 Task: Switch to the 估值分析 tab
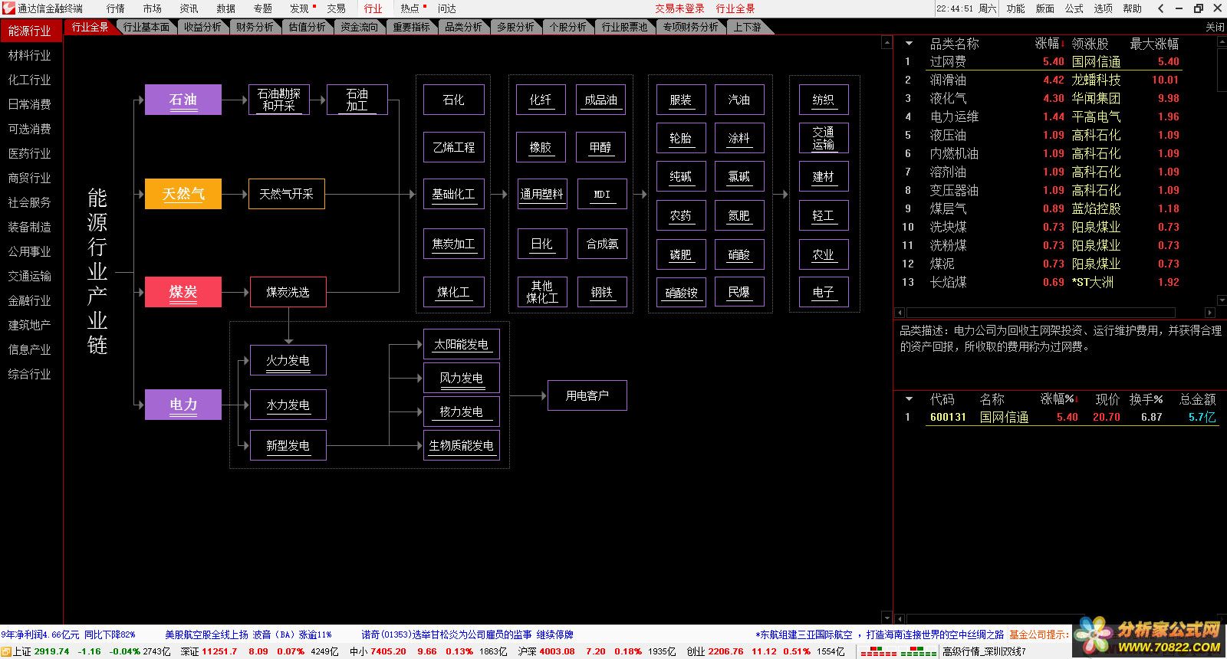(x=307, y=27)
